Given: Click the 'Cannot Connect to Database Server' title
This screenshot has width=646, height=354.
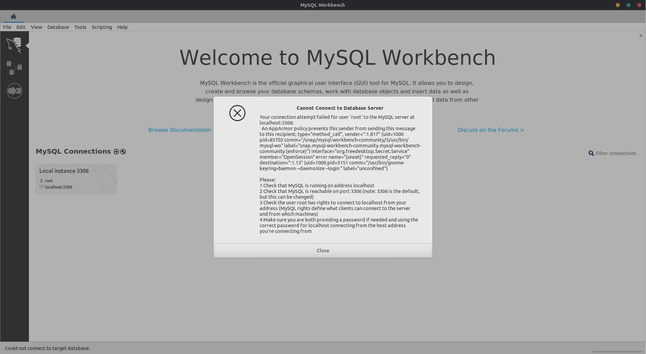Looking at the screenshot, I should pos(340,108).
